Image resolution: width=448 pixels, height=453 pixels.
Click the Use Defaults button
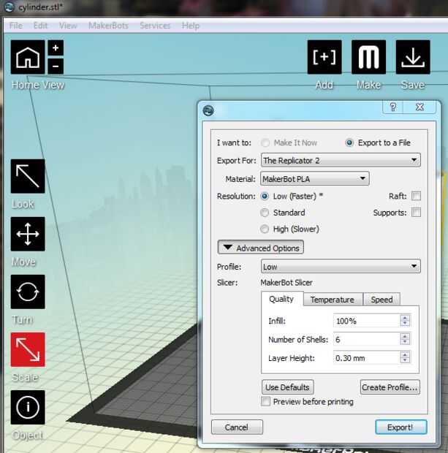click(x=288, y=387)
